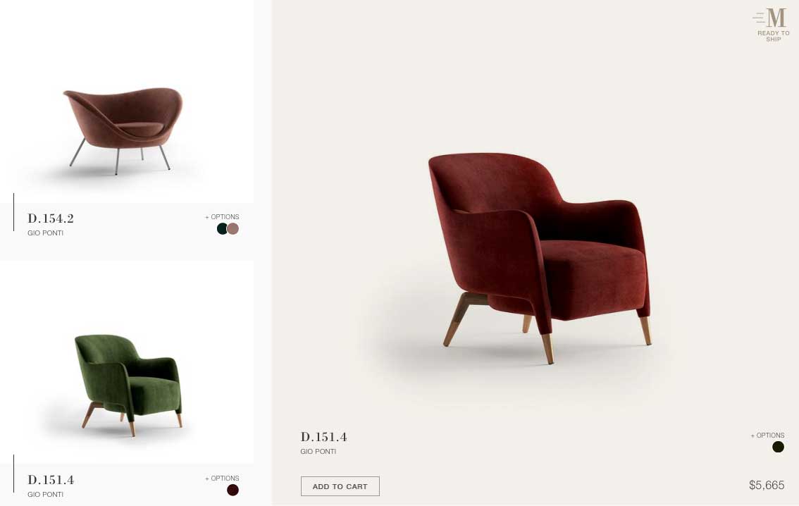Open the D.154.2 product title link
The image size is (799, 506).
coord(51,218)
